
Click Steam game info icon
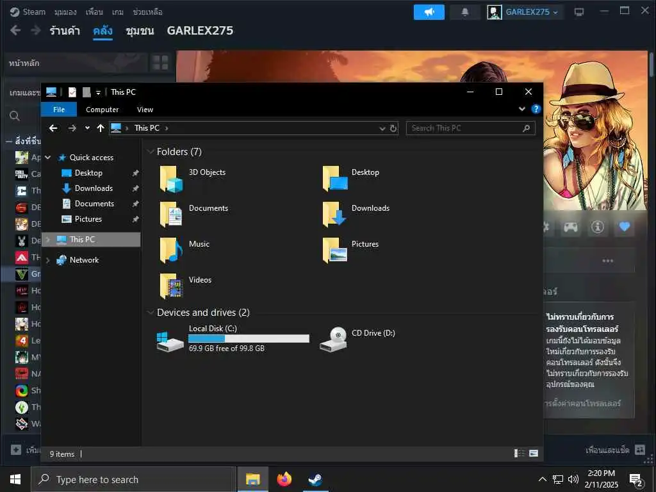coord(598,227)
